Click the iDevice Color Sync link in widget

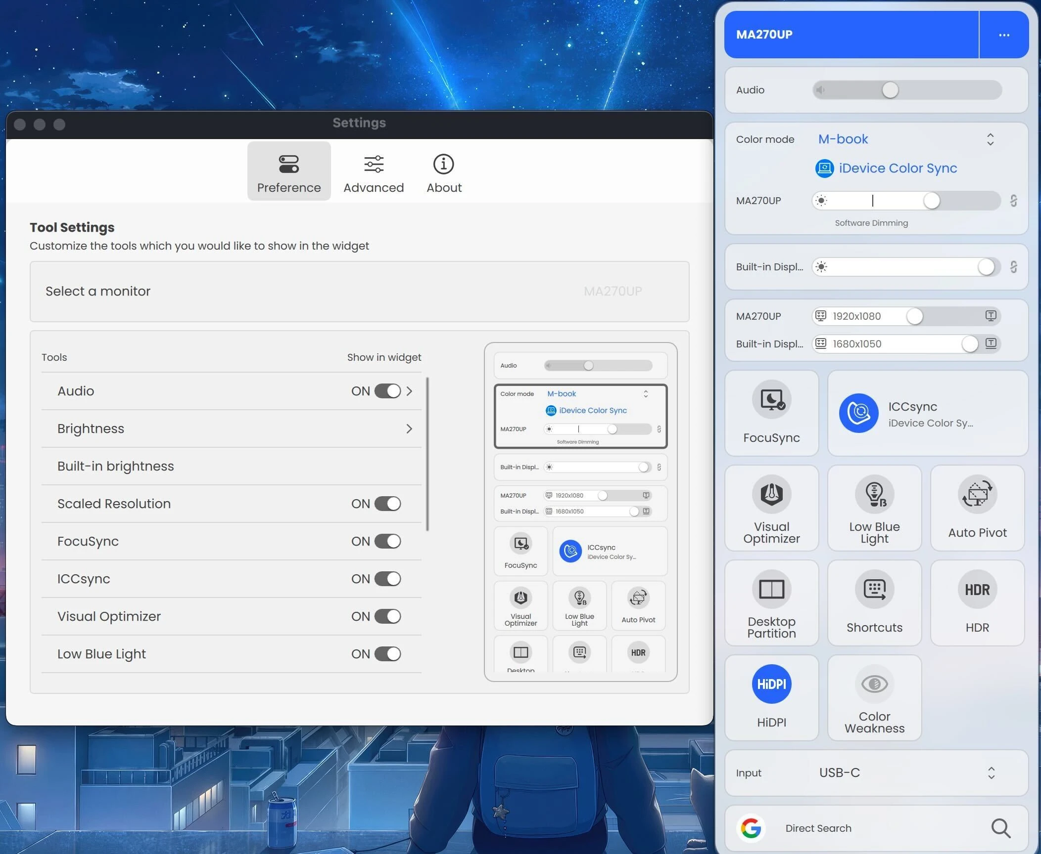(x=898, y=168)
